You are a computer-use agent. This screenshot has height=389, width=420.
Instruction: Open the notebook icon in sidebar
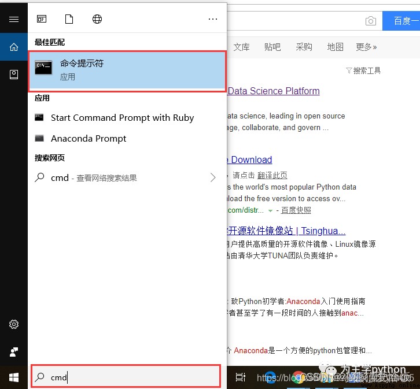click(14, 75)
